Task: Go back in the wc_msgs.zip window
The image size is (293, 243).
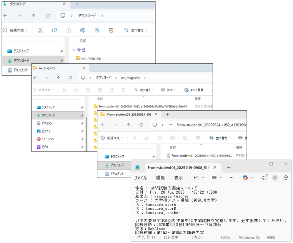Action: [35, 78]
